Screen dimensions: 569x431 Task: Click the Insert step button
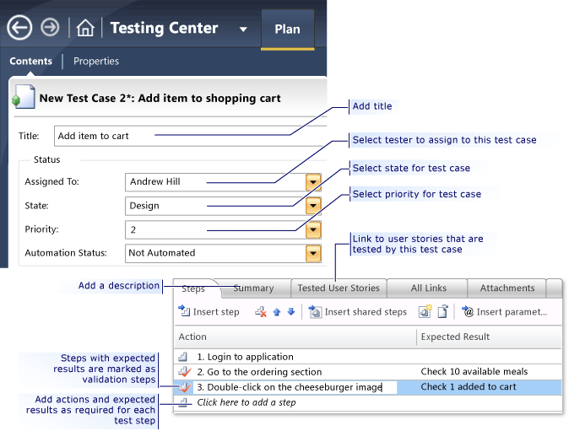(209, 312)
